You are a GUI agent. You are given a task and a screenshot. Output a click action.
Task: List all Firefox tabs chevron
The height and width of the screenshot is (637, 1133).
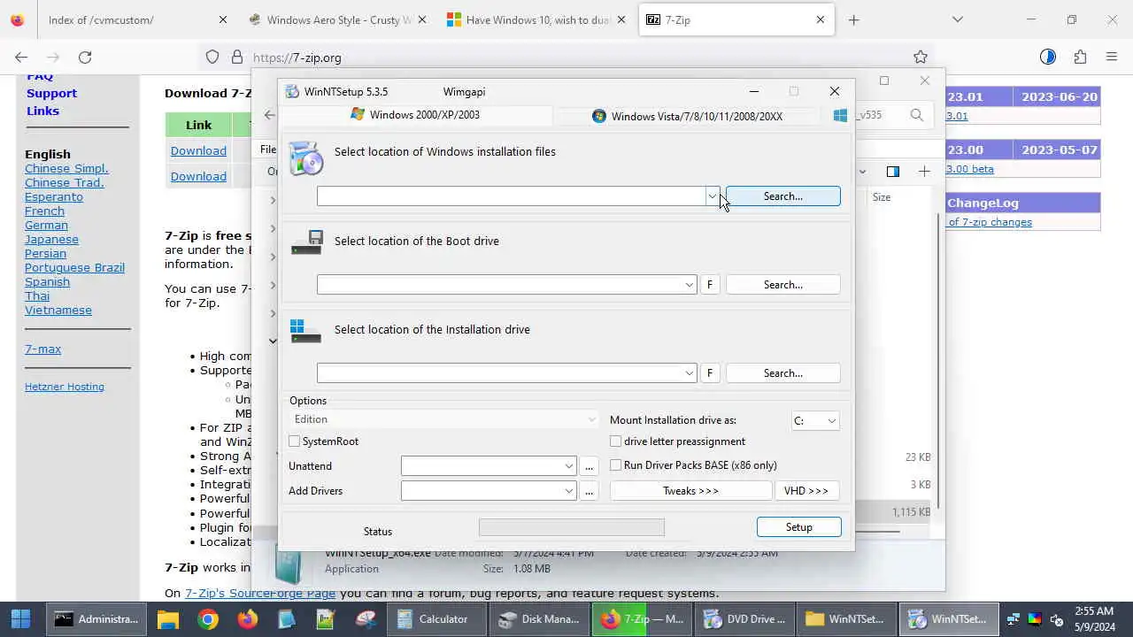click(957, 19)
